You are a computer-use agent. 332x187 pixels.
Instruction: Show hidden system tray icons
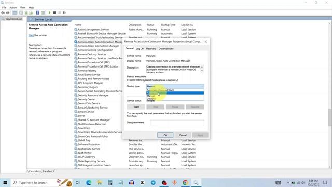pyautogui.click(x=287, y=183)
